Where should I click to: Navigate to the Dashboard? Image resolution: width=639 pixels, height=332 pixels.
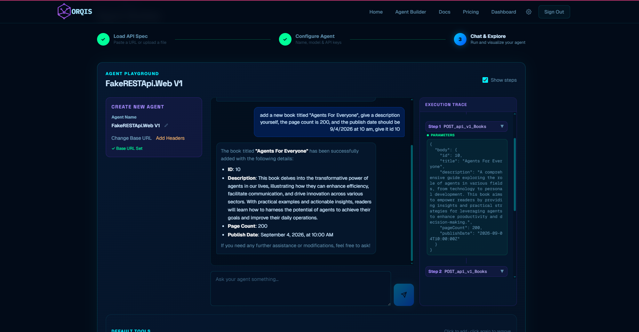point(503,12)
